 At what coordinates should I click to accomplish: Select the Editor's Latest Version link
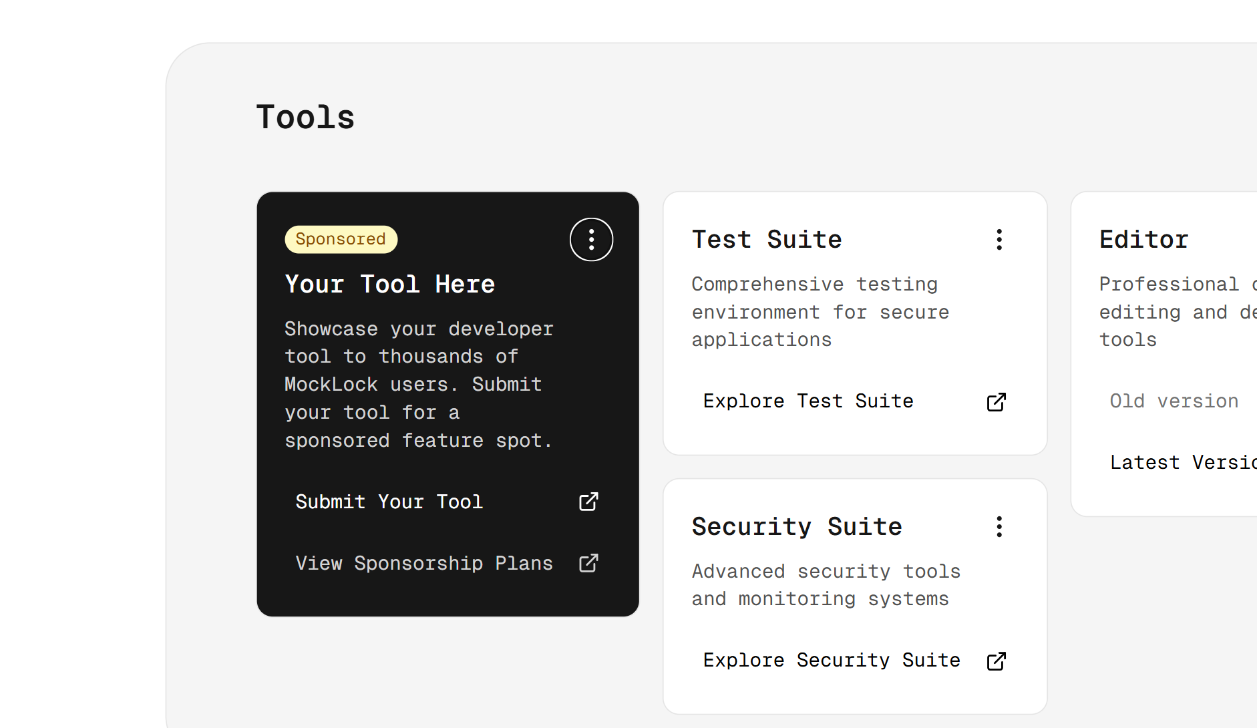[x=1184, y=462]
